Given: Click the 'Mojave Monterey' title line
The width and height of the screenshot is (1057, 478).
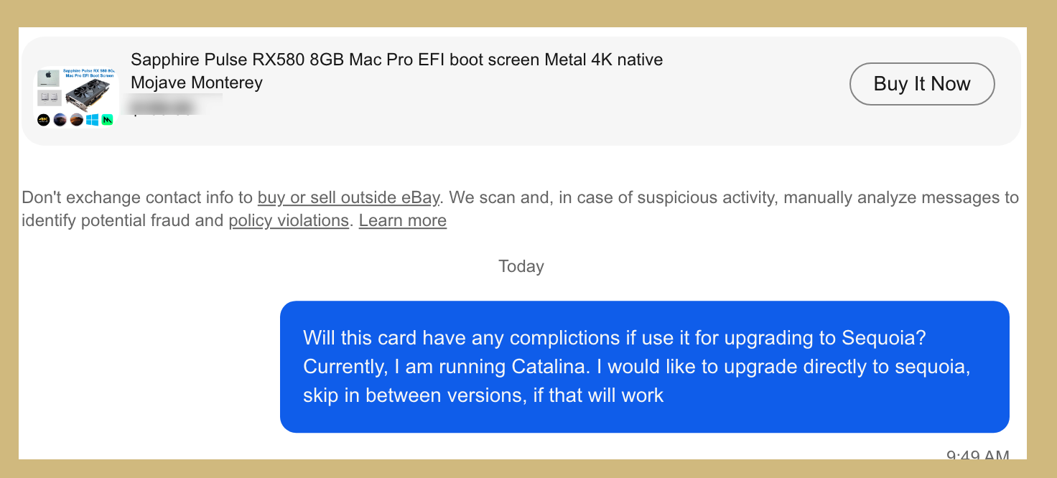Looking at the screenshot, I should 197,83.
